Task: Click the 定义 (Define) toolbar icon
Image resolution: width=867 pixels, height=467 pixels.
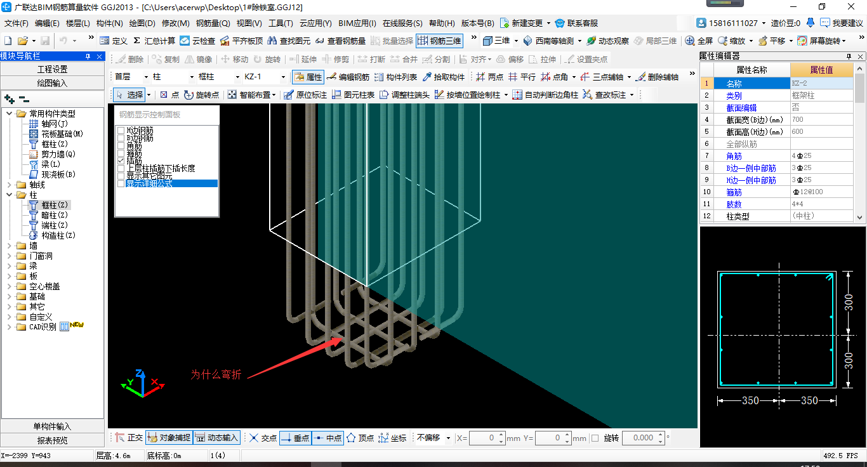Action: click(114, 41)
